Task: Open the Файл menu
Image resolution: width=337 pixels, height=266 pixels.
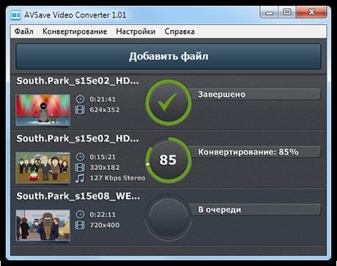Action: [x=24, y=32]
